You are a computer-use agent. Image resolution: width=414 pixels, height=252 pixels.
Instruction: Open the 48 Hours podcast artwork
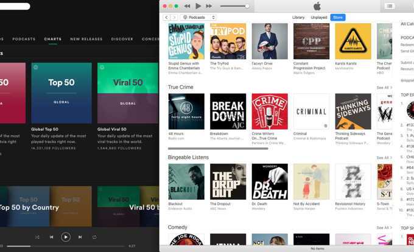click(186, 111)
